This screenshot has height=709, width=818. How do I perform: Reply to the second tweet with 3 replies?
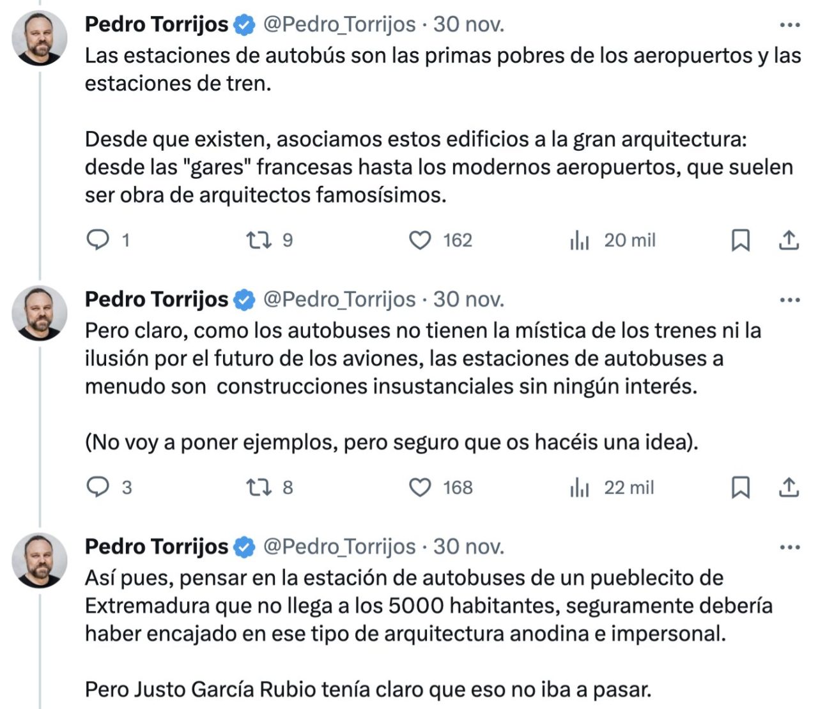98,487
